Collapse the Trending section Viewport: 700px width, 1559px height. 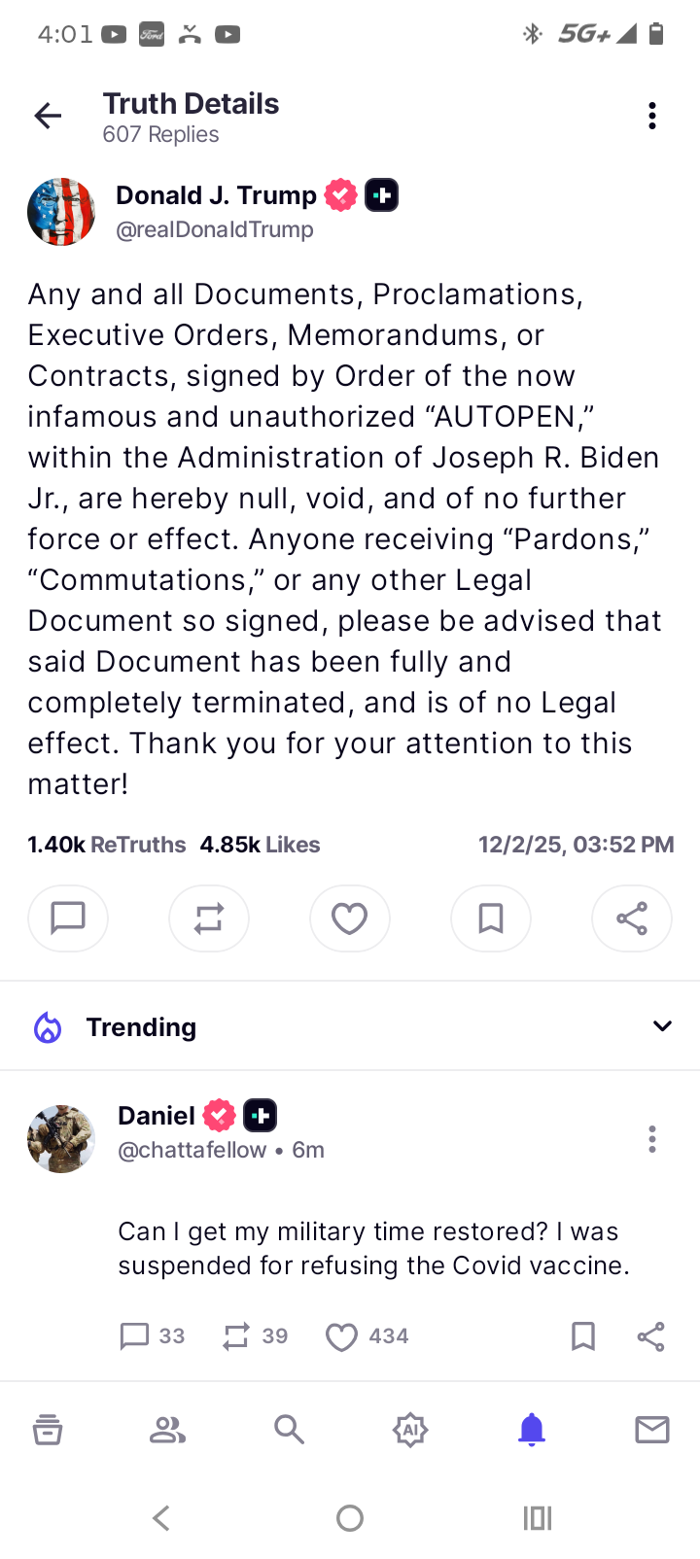(x=662, y=1025)
